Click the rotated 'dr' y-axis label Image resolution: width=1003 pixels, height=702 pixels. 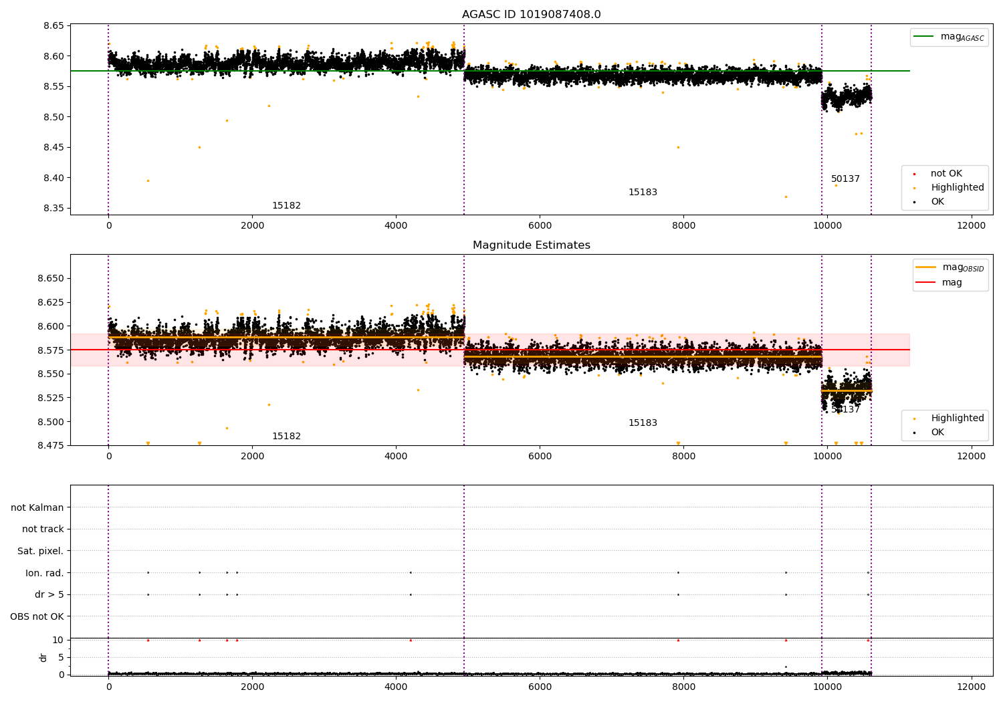coord(43,657)
